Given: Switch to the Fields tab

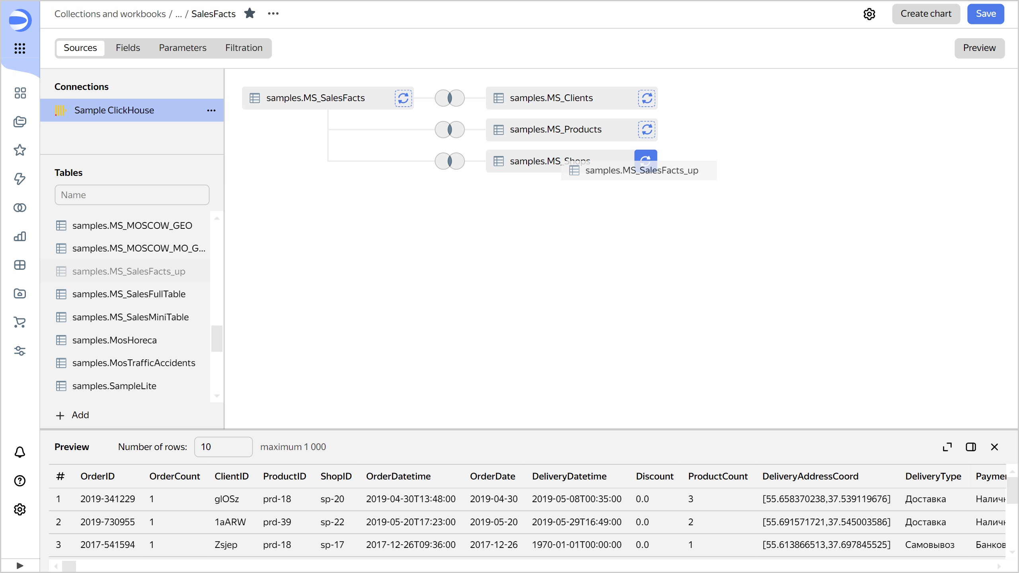Looking at the screenshot, I should coord(128,48).
